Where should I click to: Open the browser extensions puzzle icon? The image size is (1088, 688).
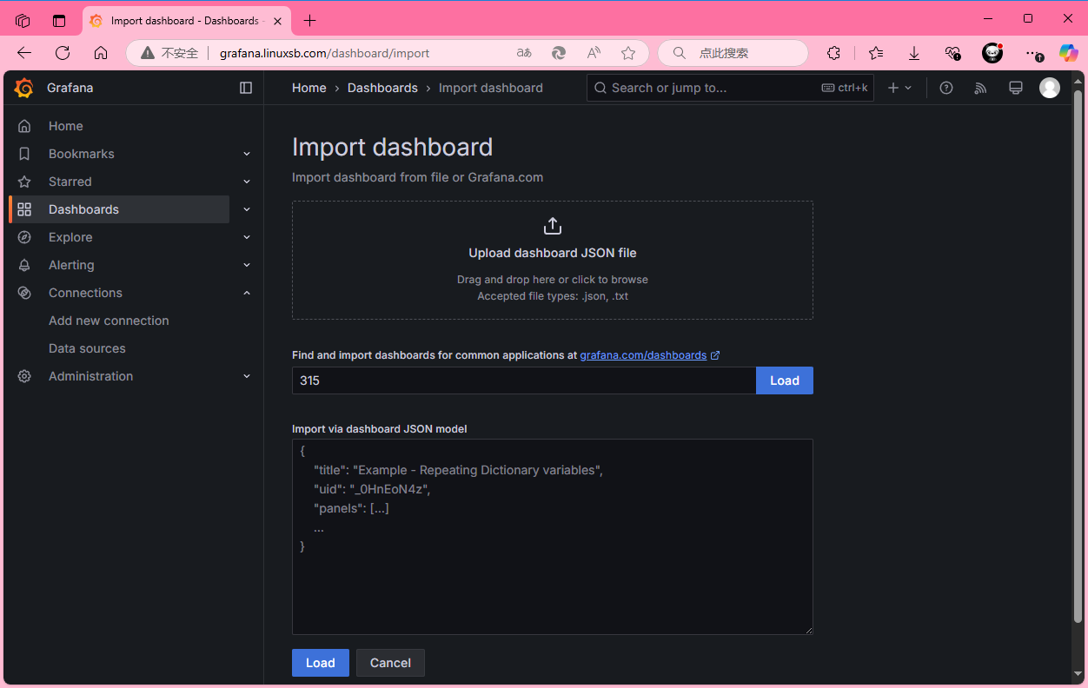(x=833, y=53)
